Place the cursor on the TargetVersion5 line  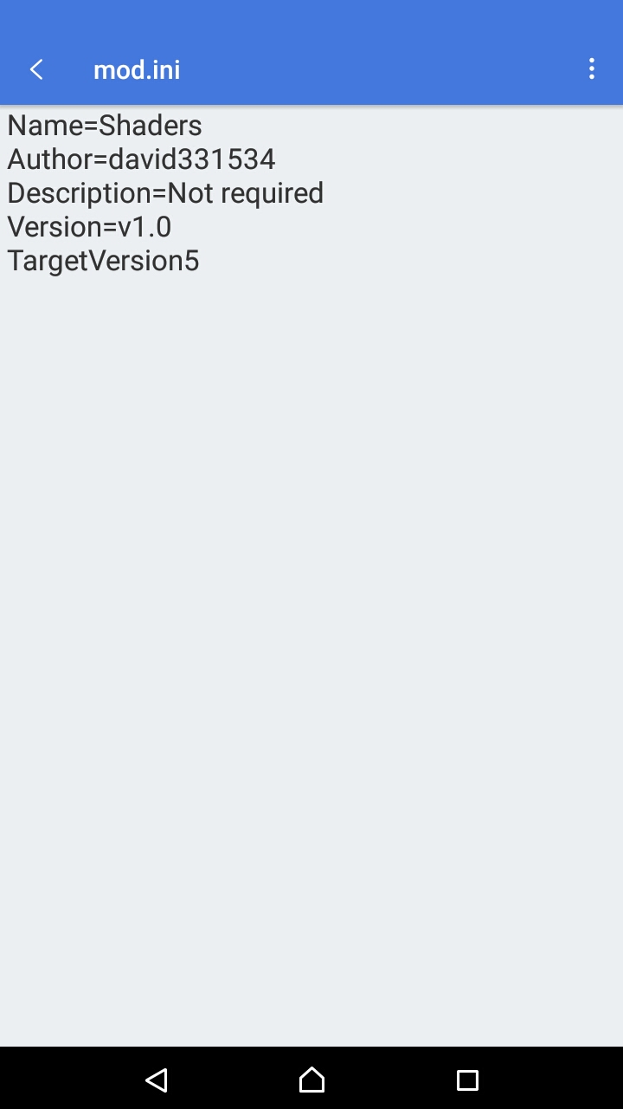point(103,261)
